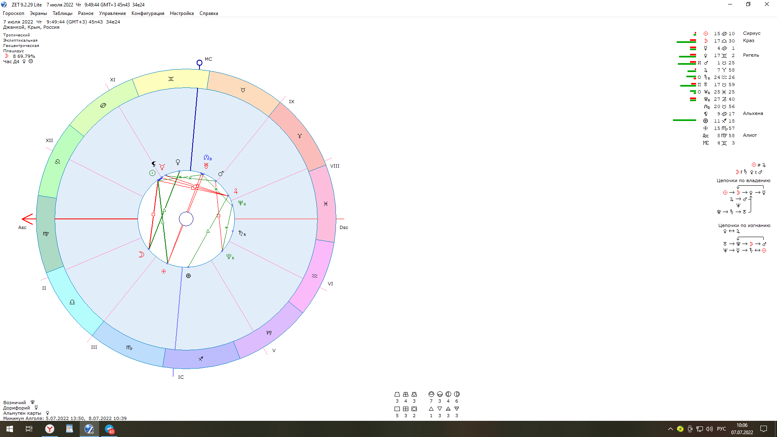Click РУС language indicator in tray
This screenshot has width=777, height=437.
pos(721,429)
